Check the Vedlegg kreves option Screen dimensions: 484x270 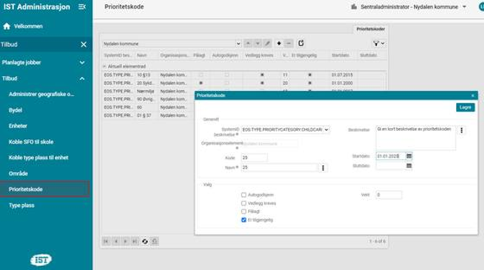pos(244,203)
